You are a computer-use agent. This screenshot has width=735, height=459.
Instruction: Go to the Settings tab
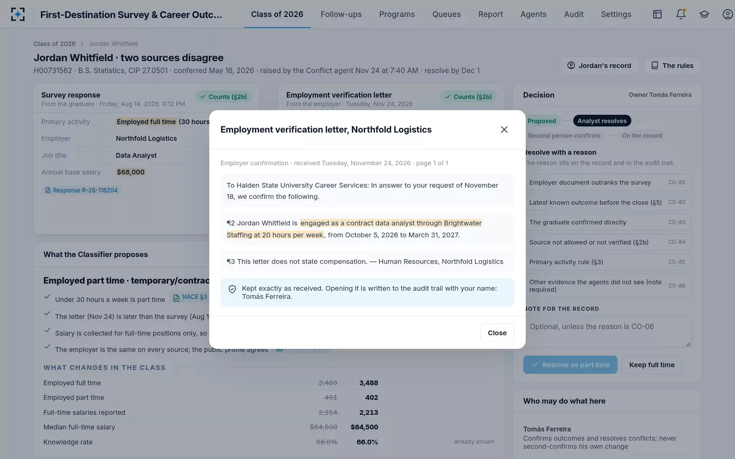click(x=616, y=14)
